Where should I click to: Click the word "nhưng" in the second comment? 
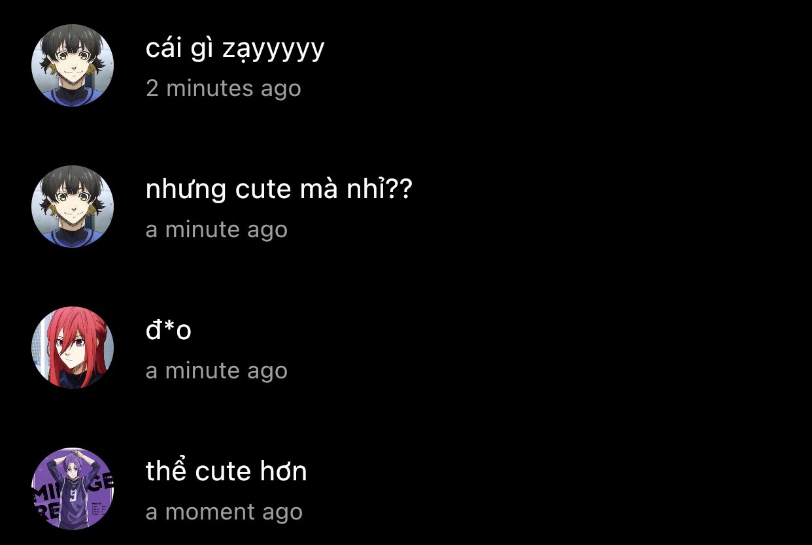[186, 190]
